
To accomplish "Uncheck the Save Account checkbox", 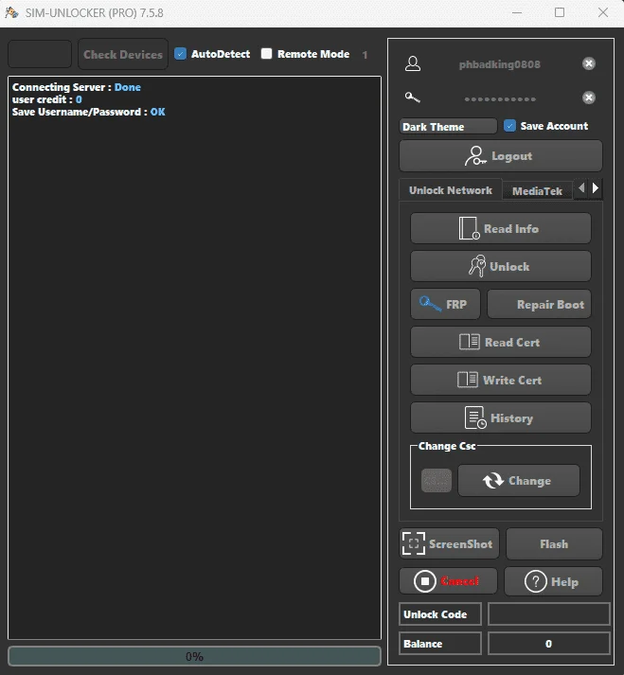I will coord(509,126).
